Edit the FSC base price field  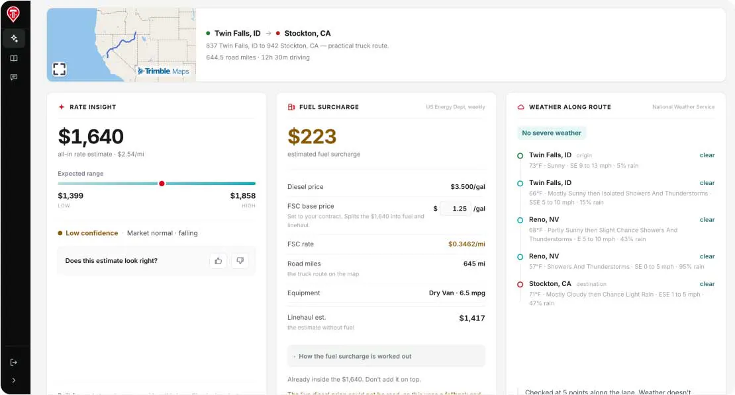tap(456, 209)
